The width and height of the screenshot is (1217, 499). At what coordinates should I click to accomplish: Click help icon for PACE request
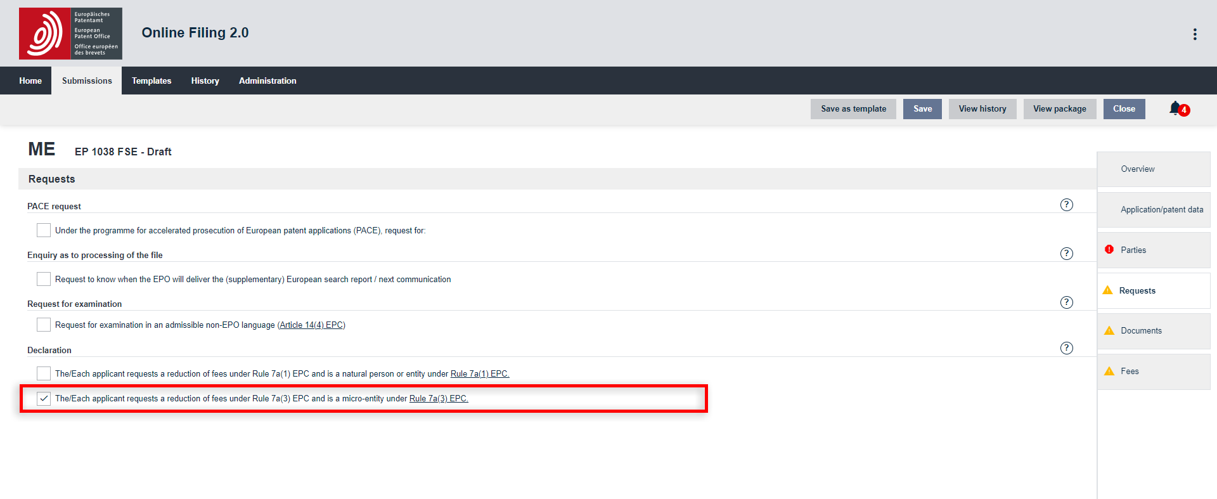(1067, 205)
